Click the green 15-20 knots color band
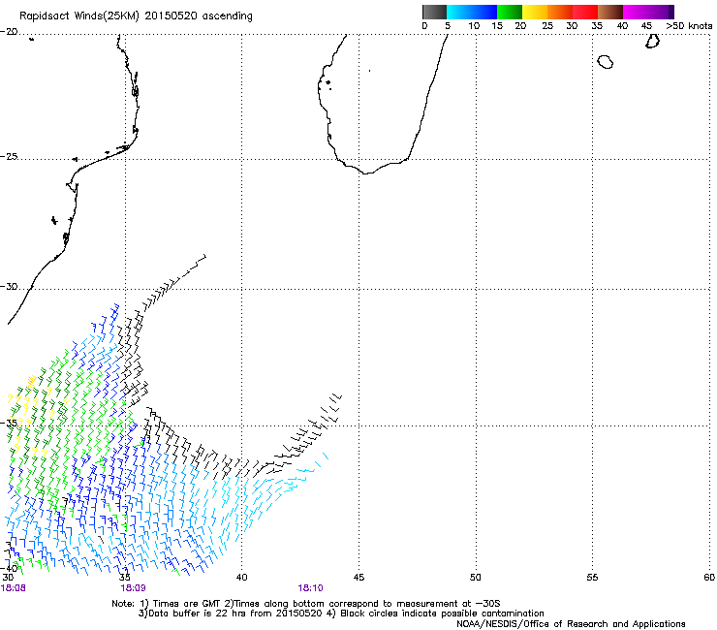 [510, 12]
